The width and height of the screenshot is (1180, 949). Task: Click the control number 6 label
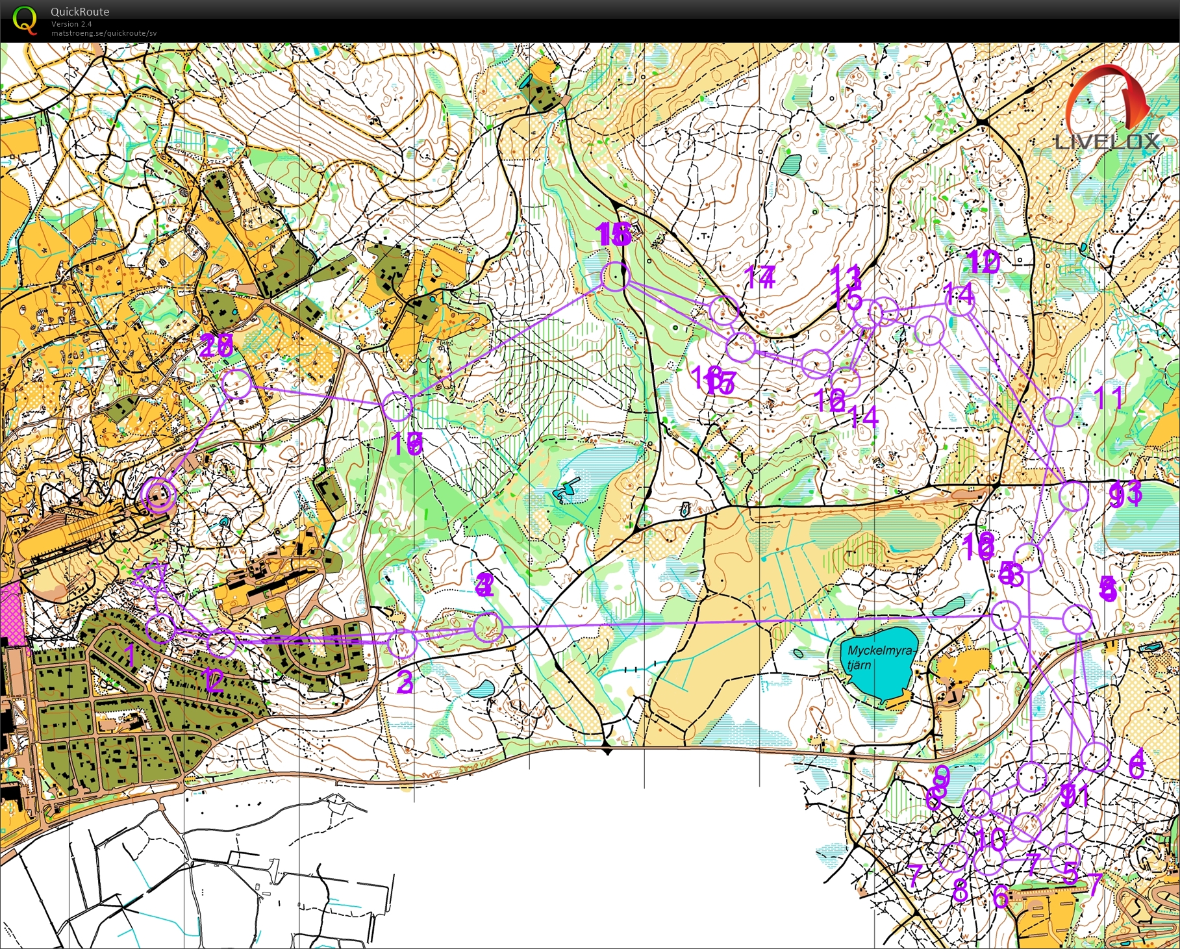point(1001,896)
